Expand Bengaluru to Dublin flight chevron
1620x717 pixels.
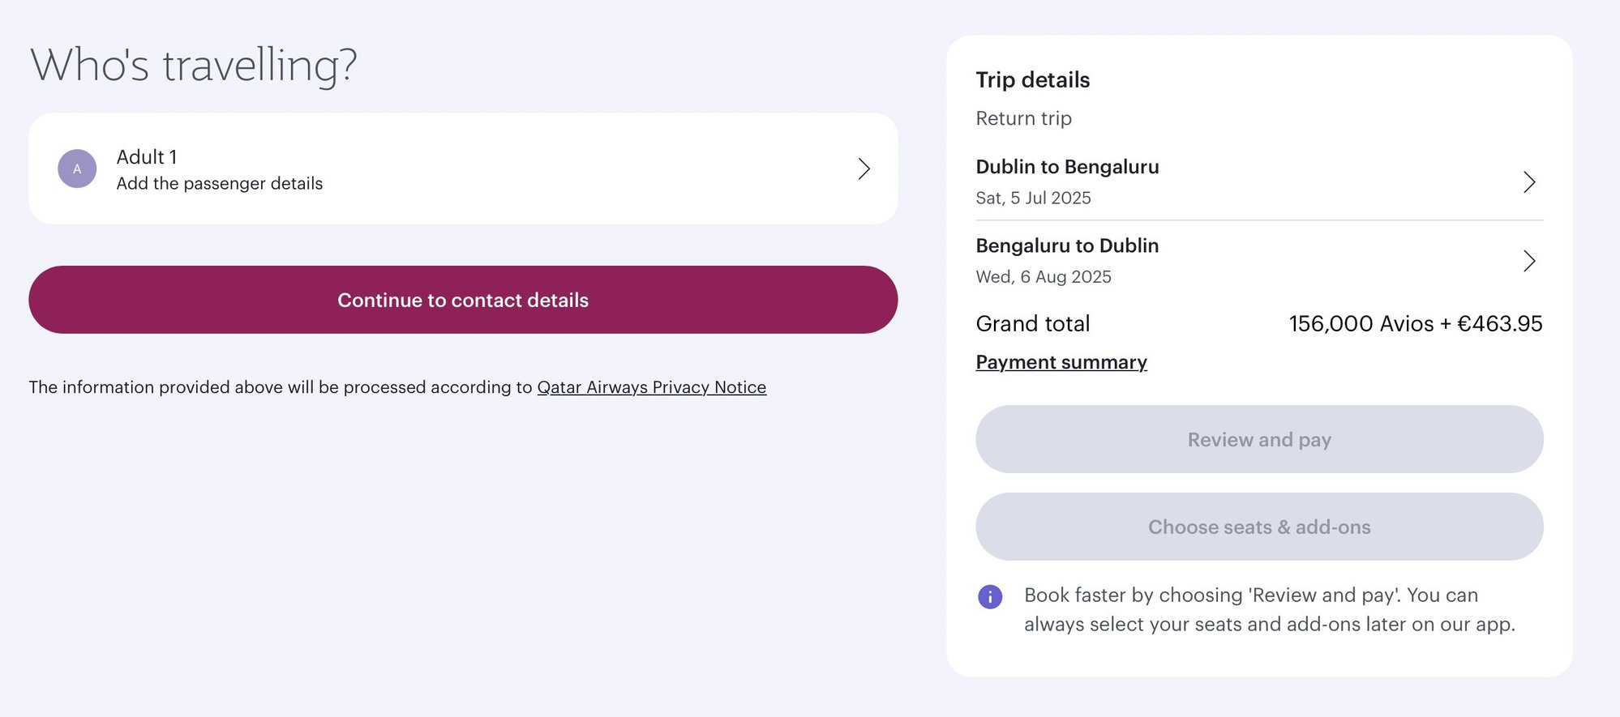pyautogui.click(x=1528, y=261)
